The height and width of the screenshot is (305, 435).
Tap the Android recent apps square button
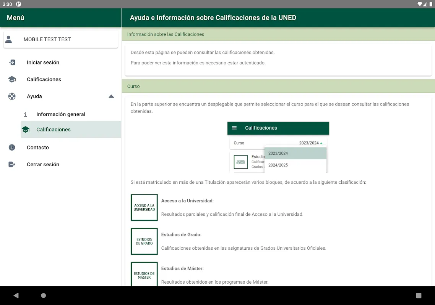tap(419, 295)
